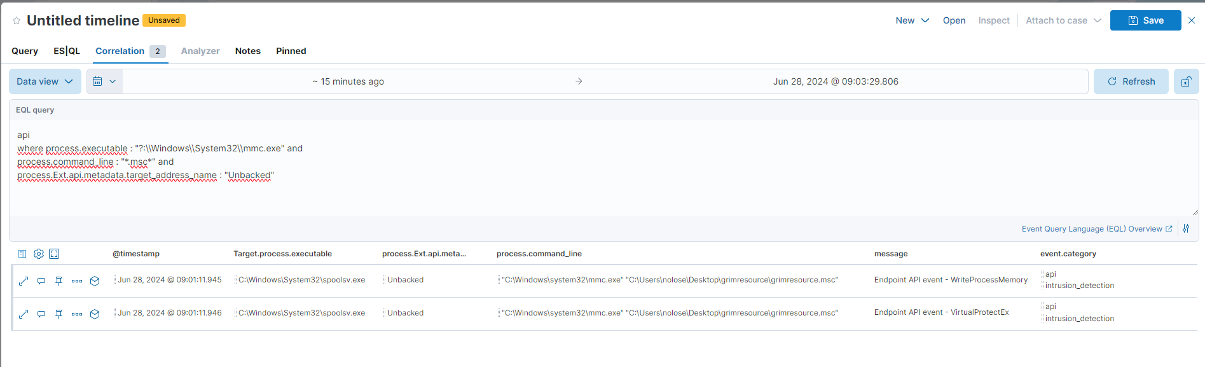Screen dimensions: 1205x367
Task: Switch to the ES|QL tab
Action: point(67,51)
